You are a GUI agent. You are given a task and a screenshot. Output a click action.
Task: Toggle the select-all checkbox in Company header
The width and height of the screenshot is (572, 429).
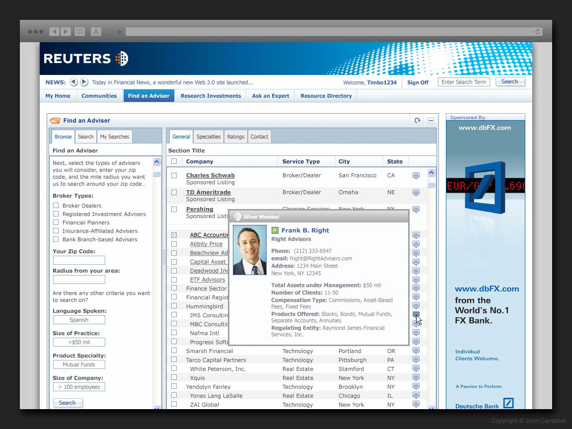[x=174, y=161]
